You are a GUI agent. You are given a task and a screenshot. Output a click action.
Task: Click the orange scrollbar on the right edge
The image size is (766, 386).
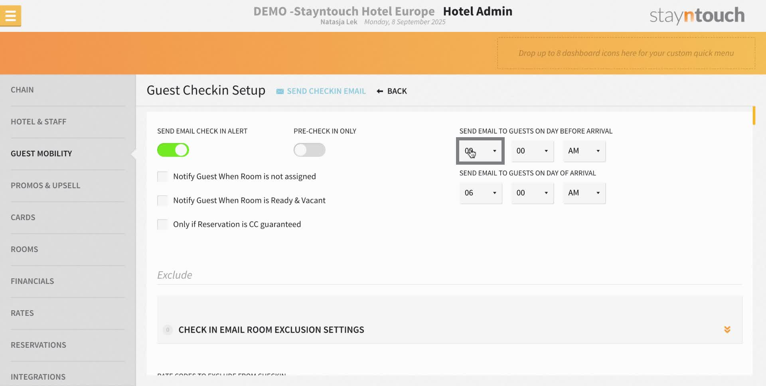[754, 116]
